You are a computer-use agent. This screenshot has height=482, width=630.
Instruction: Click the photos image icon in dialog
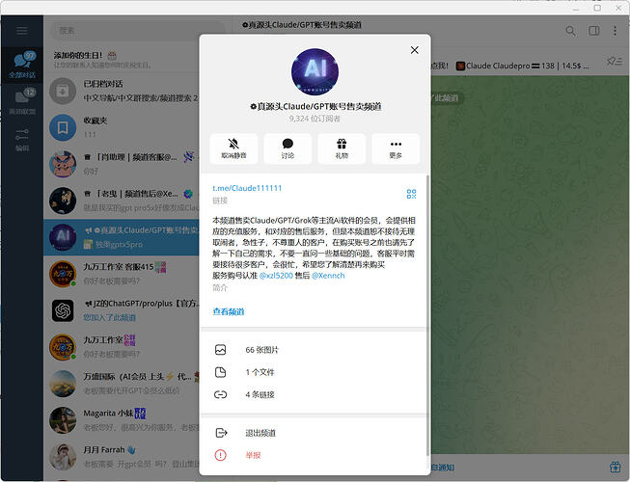[220, 350]
